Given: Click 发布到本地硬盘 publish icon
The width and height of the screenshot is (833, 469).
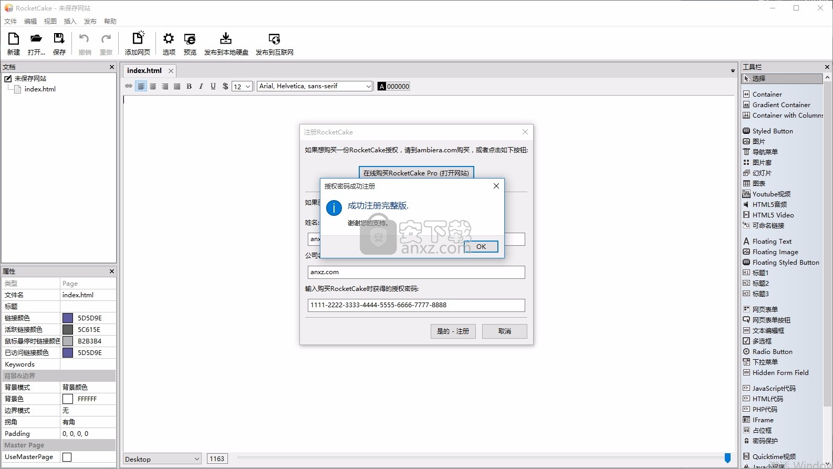Looking at the screenshot, I should [x=225, y=38].
